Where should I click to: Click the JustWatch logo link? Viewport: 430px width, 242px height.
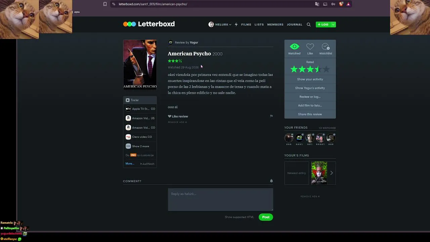coord(147,164)
